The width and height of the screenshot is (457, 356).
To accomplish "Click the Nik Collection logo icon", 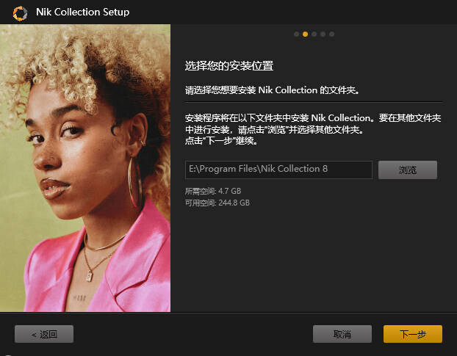I will click(20, 13).
